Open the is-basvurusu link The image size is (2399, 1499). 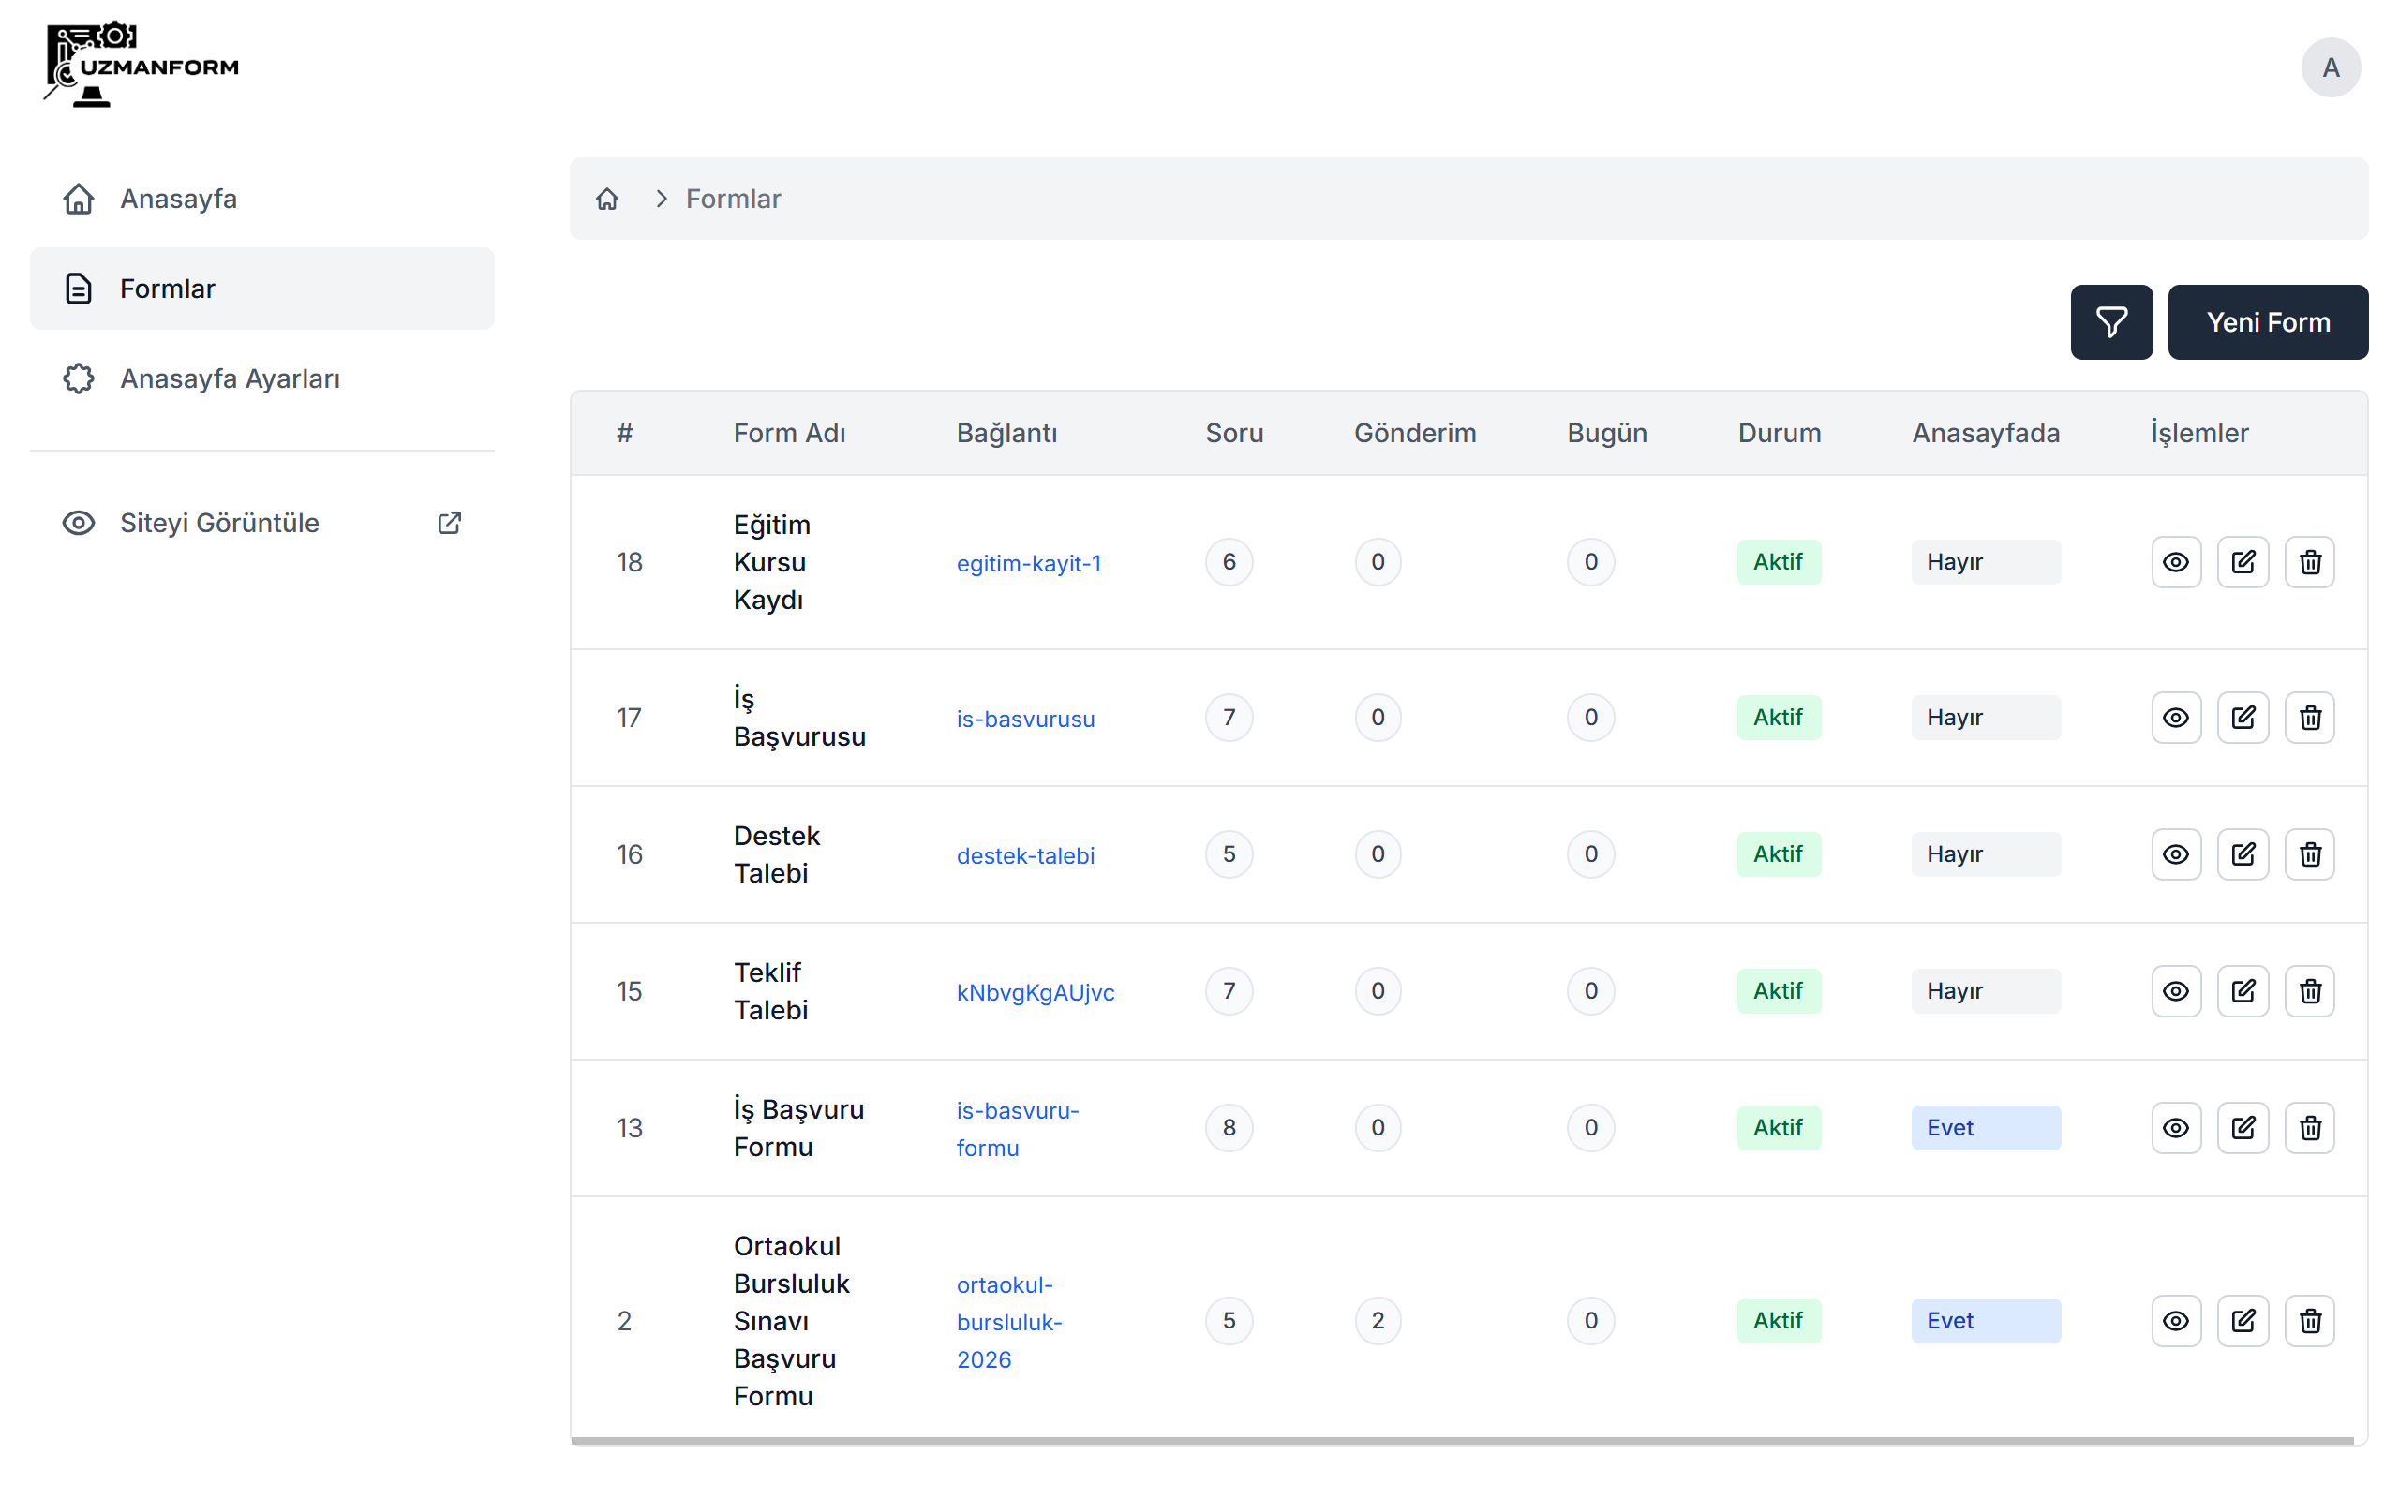click(1025, 719)
